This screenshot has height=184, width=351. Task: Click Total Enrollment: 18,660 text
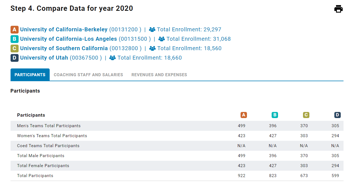[150, 58]
